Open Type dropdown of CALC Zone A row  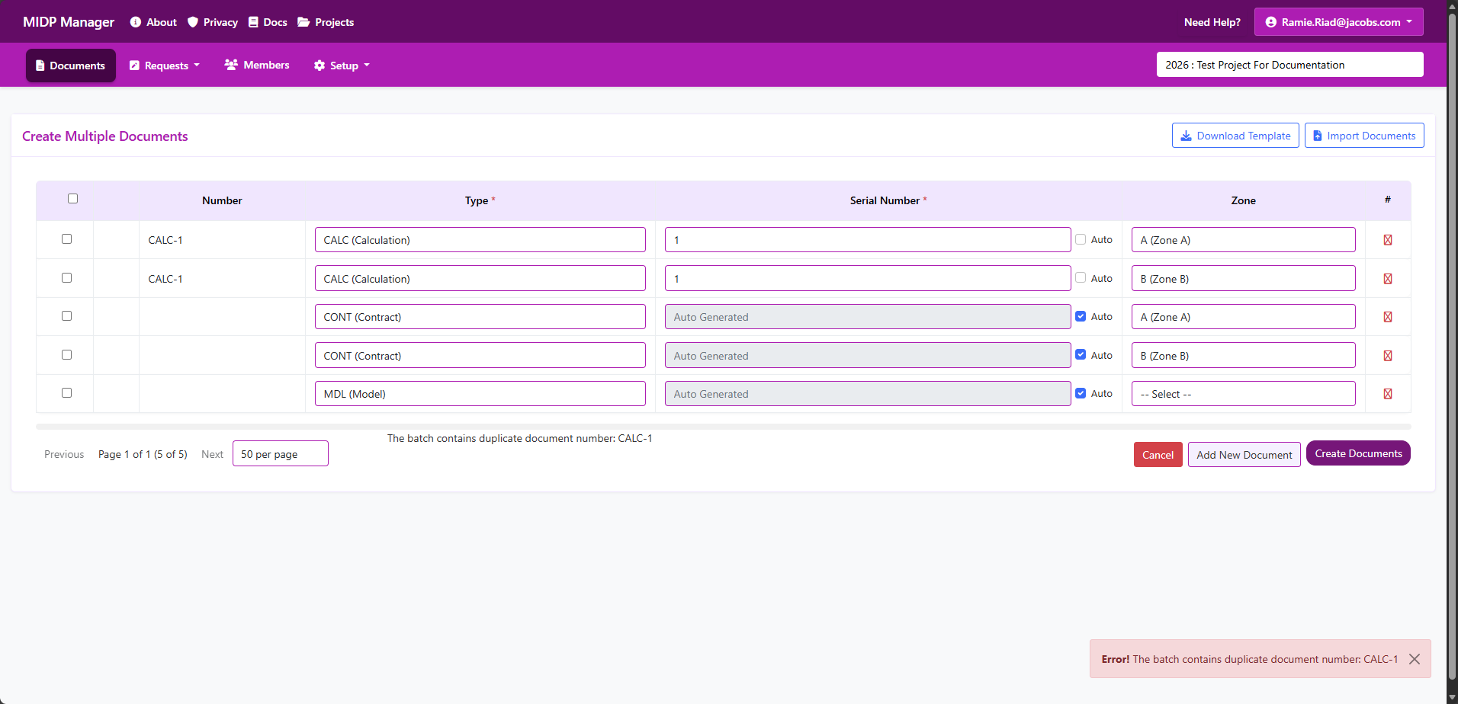(x=480, y=240)
